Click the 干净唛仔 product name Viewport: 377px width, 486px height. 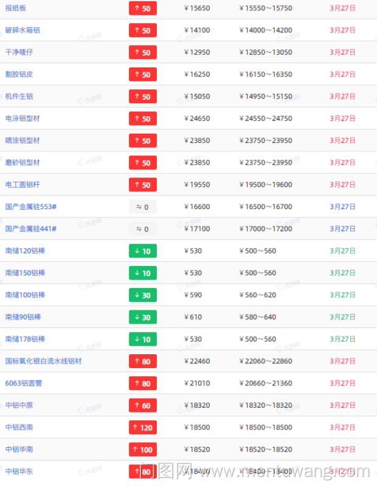coord(19,52)
